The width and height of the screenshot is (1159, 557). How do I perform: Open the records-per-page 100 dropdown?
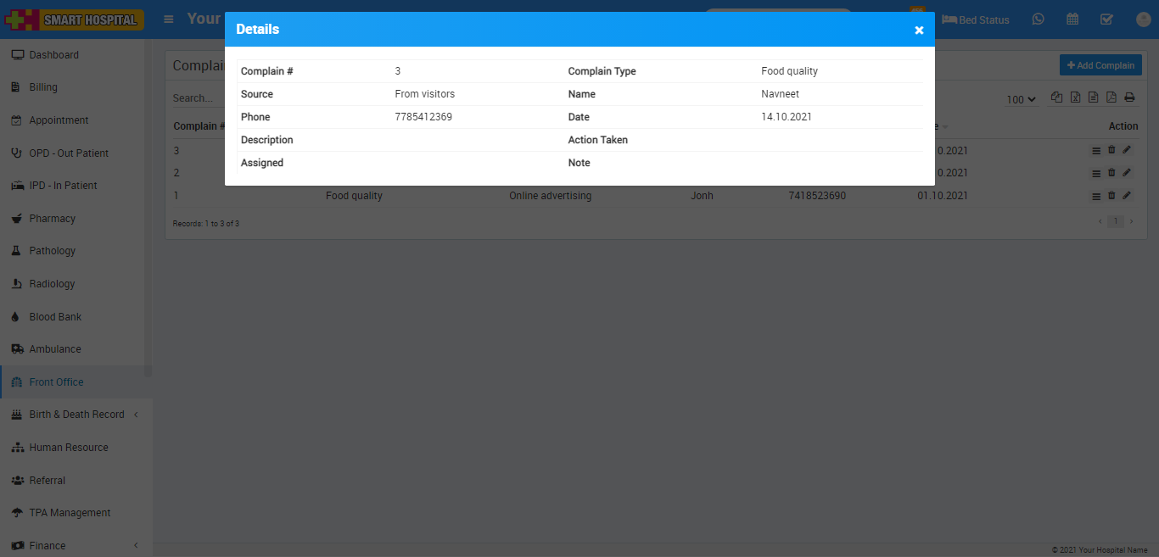1021,99
